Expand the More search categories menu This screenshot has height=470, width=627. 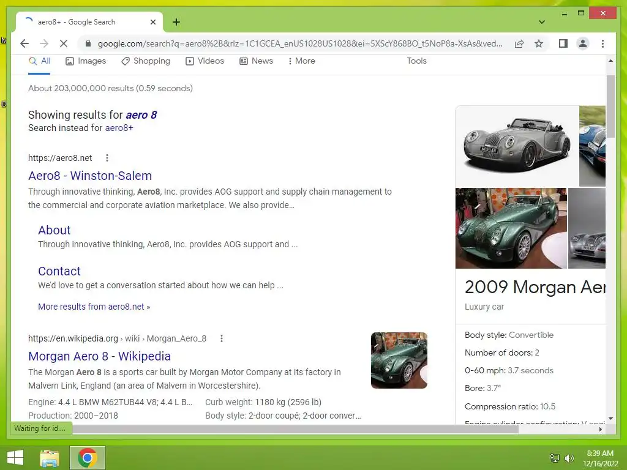(301, 61)
